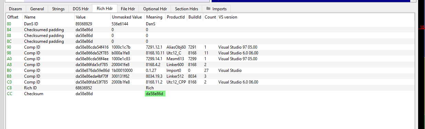This screenshot has height=129, width=425.
Task: Select value da58e86fda53f785
Action: pyautogui.click(x=92, y=82)
